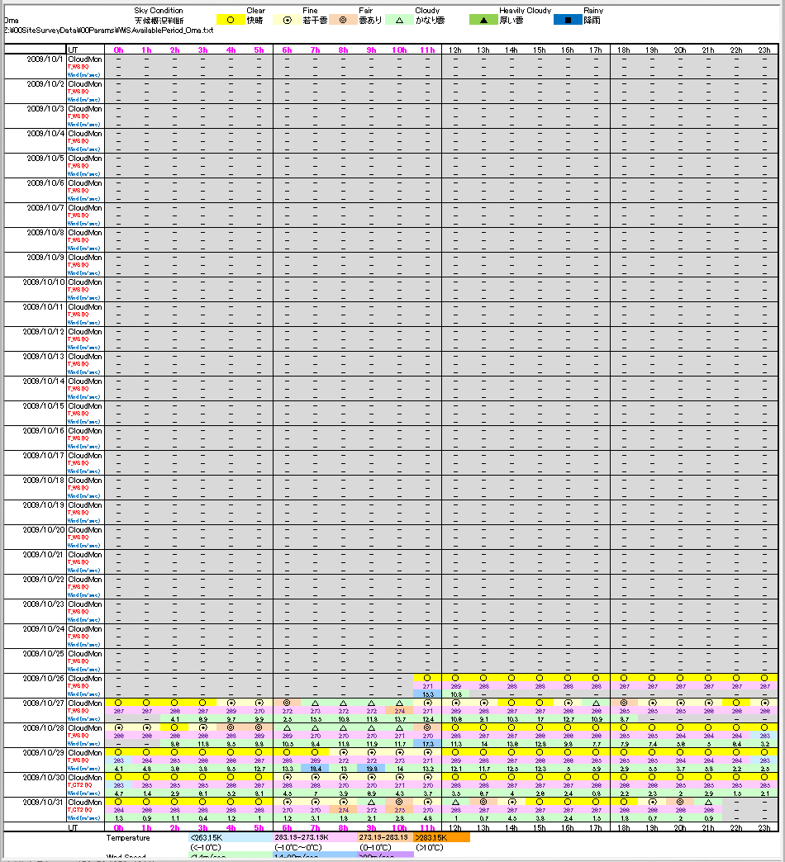Select the 2009/10/15 date row label
785x862 pixels.
point(45,406)
